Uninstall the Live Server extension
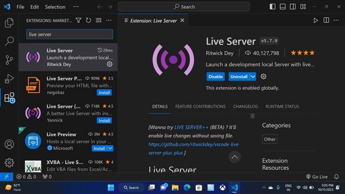 239,77
